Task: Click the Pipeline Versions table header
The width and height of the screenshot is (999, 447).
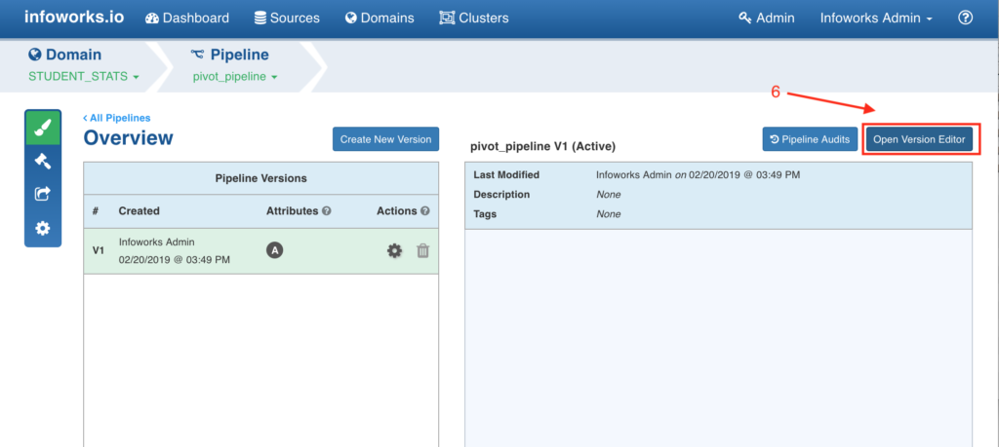Action: [260, 178]
